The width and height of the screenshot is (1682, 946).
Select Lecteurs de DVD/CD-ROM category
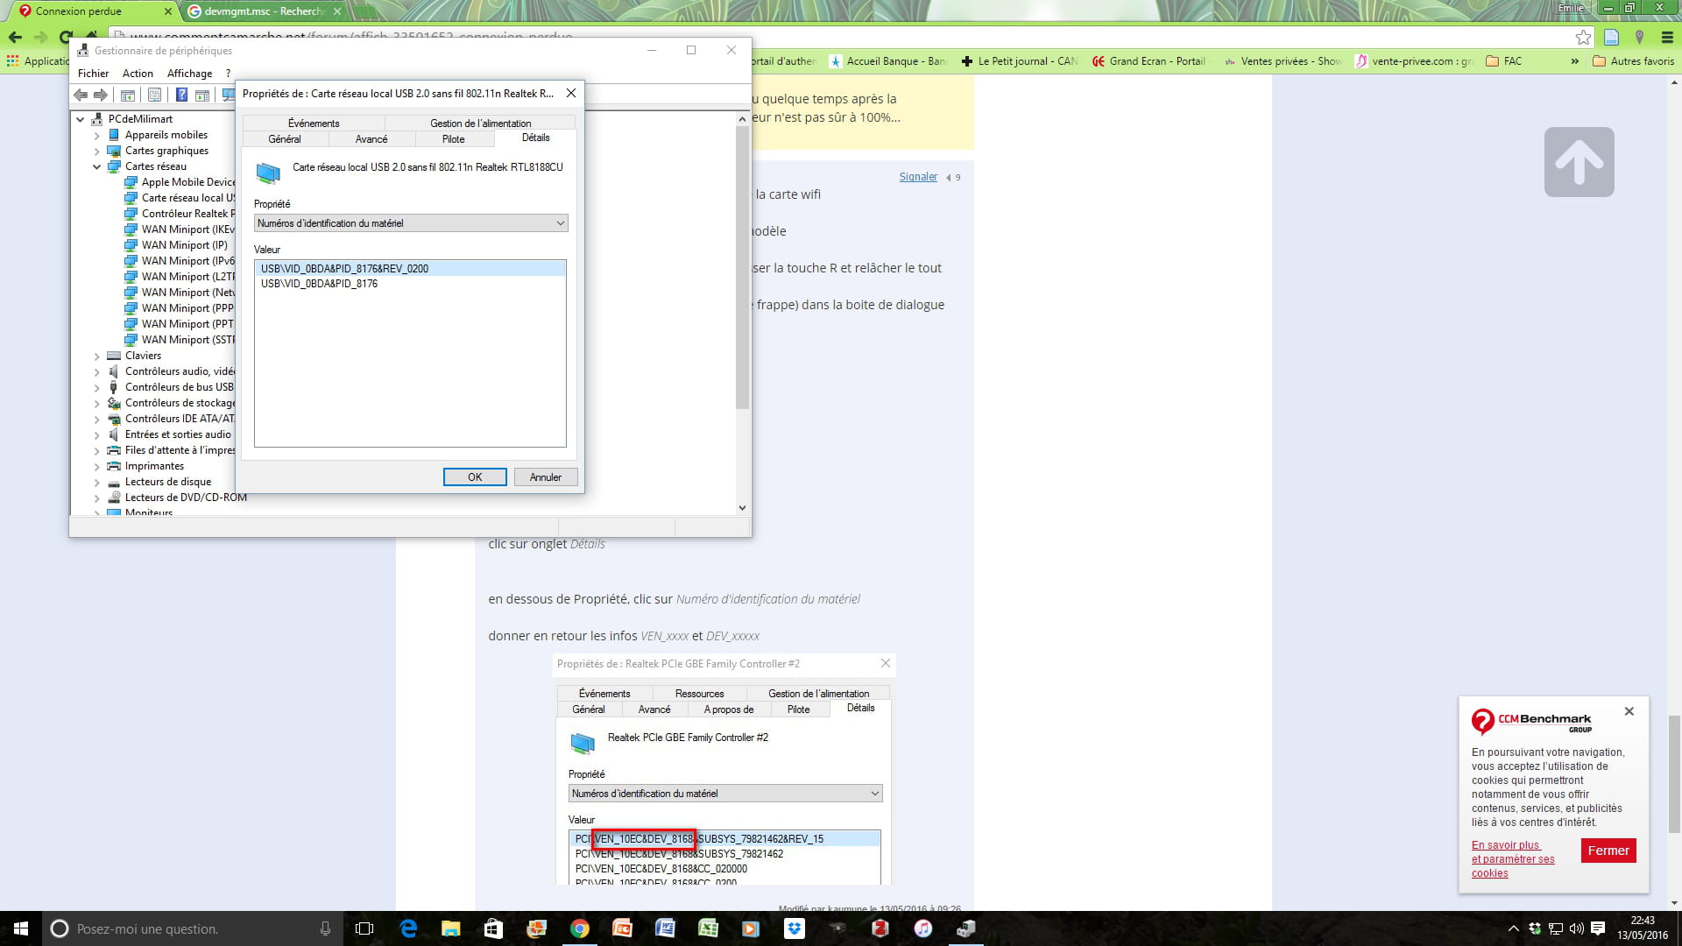pos(177,498)
